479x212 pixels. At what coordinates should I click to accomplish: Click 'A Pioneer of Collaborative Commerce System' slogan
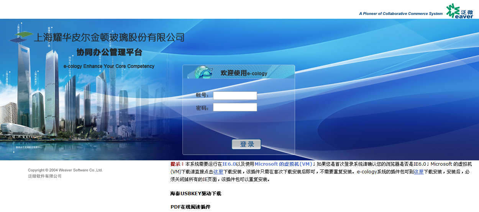point(401,14)
